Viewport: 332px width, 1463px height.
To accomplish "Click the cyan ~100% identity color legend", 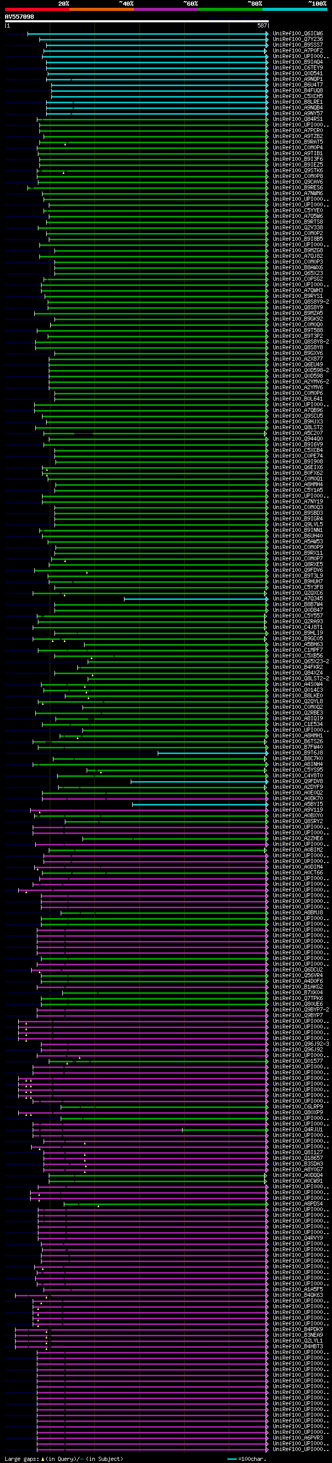I will [295, 9].
